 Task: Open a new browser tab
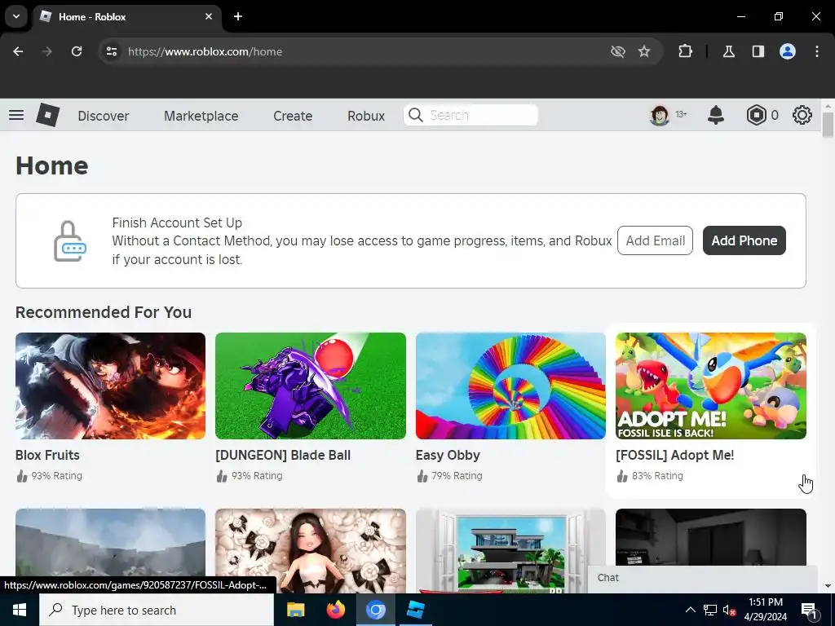coord(238,16)
